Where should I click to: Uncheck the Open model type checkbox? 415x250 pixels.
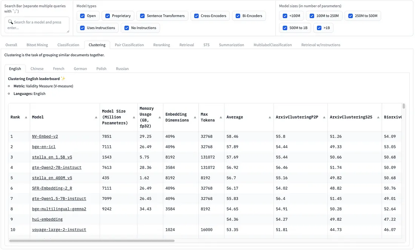pyautogui.click(x=82, y=16)
